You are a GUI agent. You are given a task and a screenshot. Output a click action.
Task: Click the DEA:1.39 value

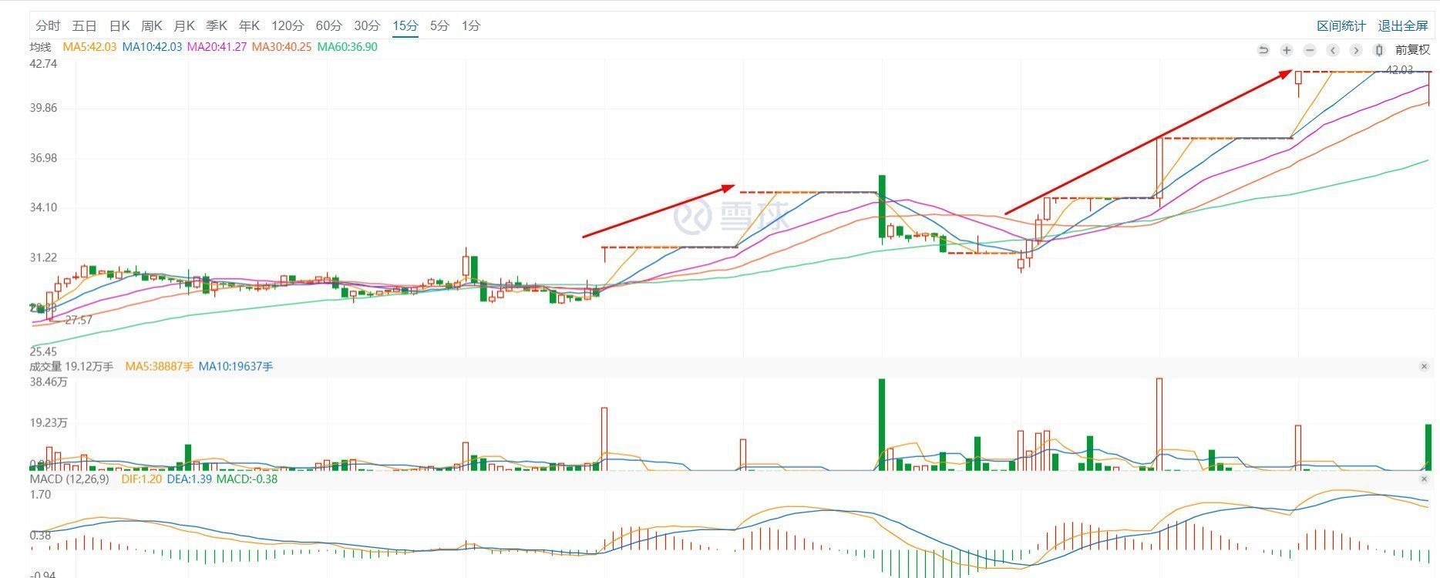(189, 479)
